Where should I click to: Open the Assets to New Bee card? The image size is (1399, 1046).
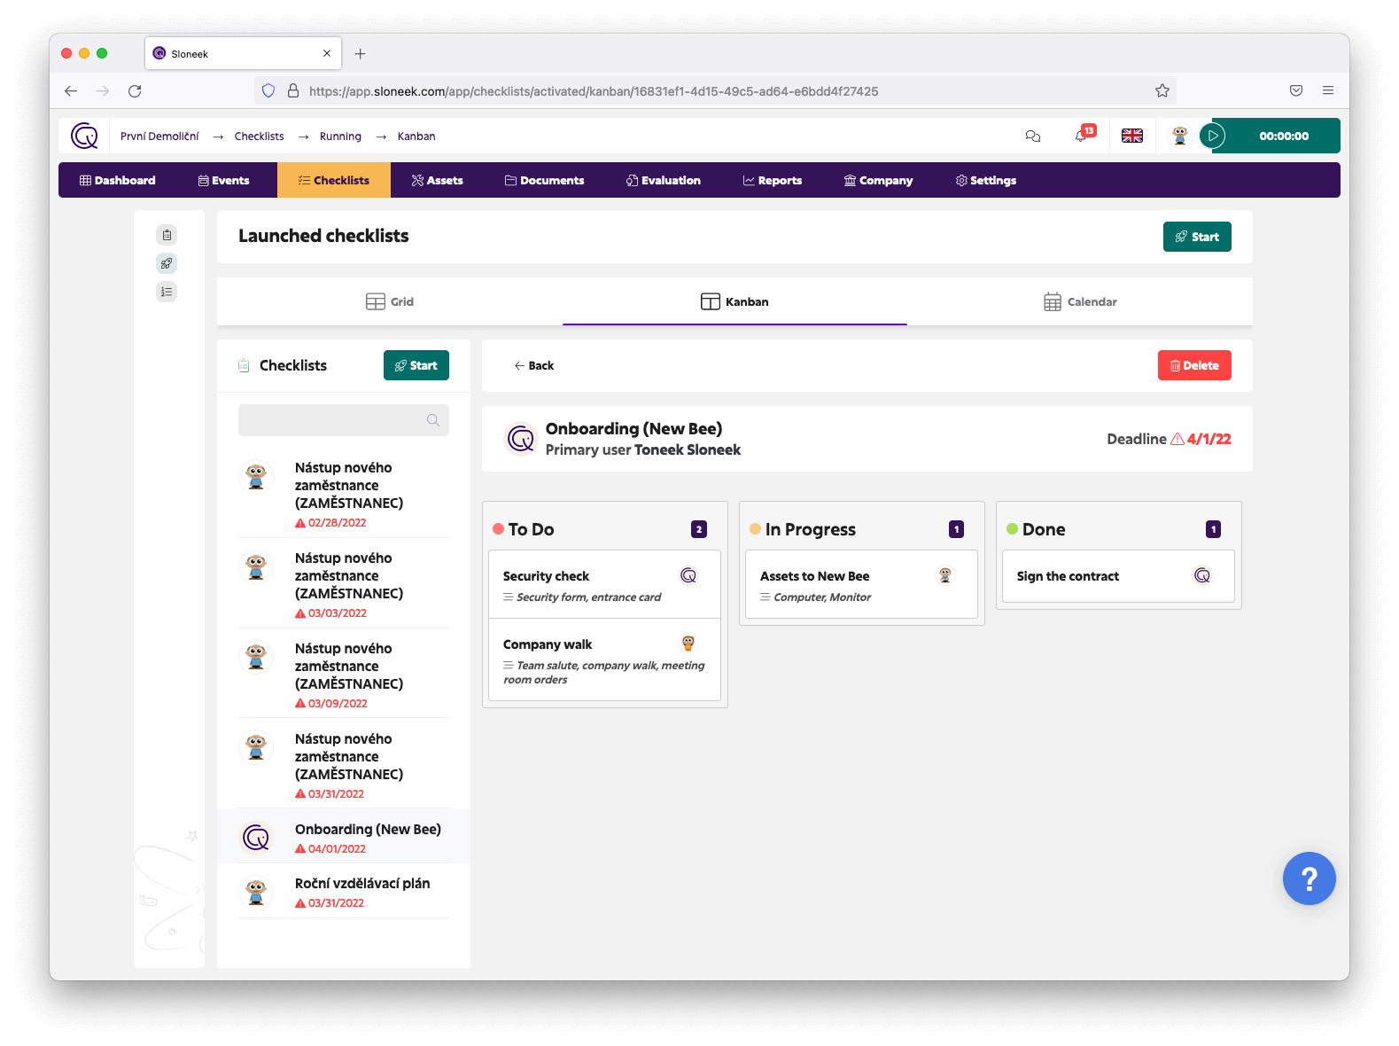(862, 584)
